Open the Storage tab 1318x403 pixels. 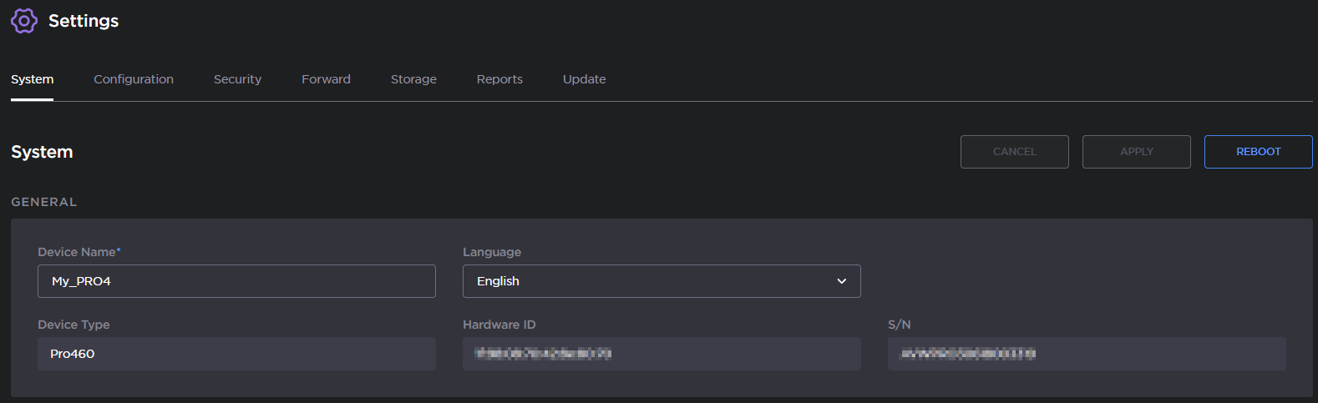coord(413,79)
